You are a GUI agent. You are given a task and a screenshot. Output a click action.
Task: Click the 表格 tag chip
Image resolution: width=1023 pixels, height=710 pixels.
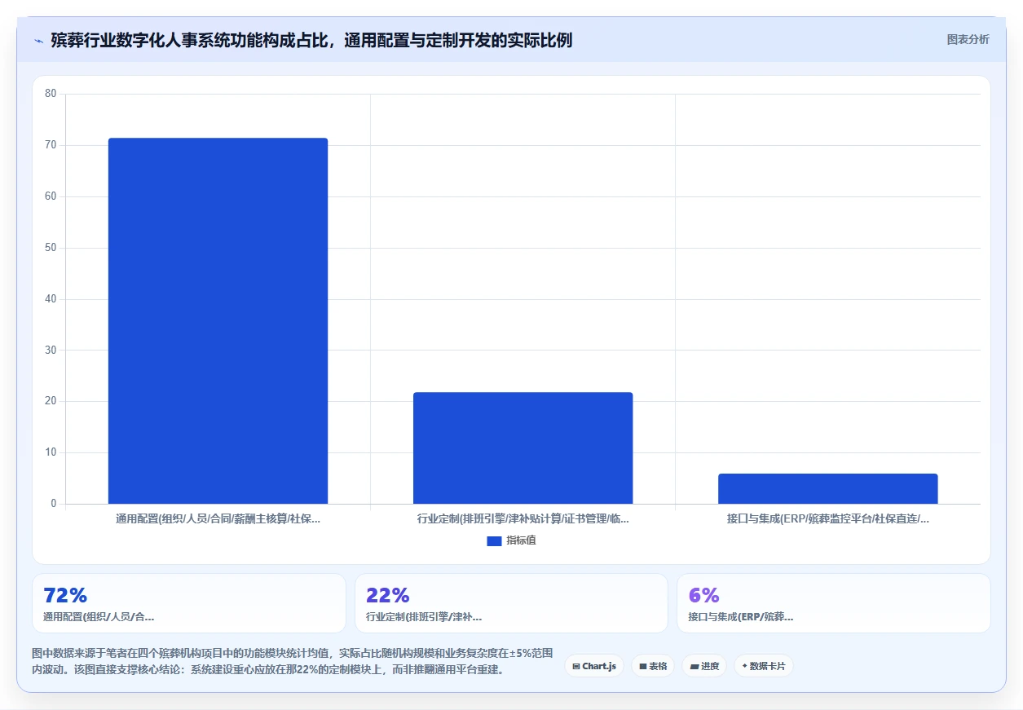pos(653,666)
